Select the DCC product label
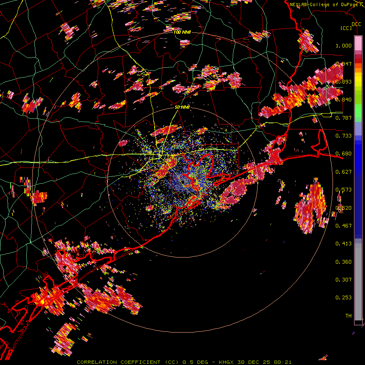This screenshot has height=365, width=365. [356, 24]
